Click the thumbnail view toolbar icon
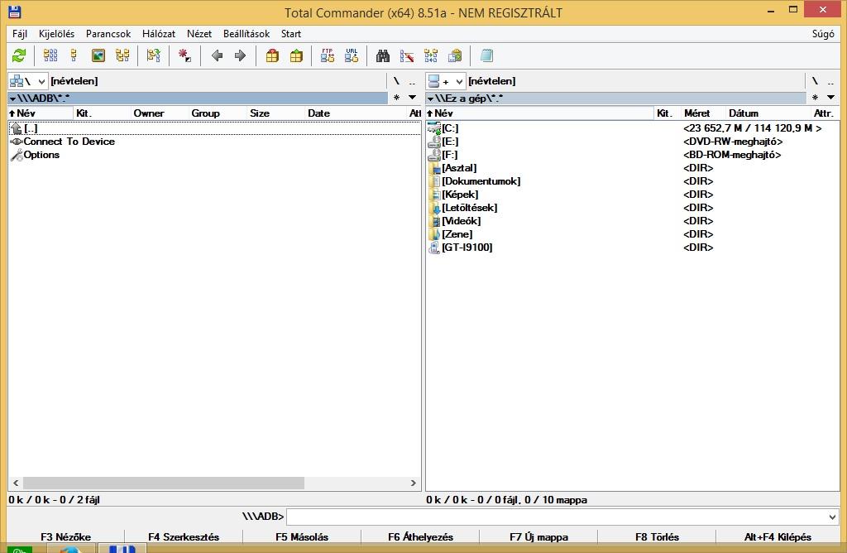The height and width of the screenshot is (553, 847). [98, 55]
